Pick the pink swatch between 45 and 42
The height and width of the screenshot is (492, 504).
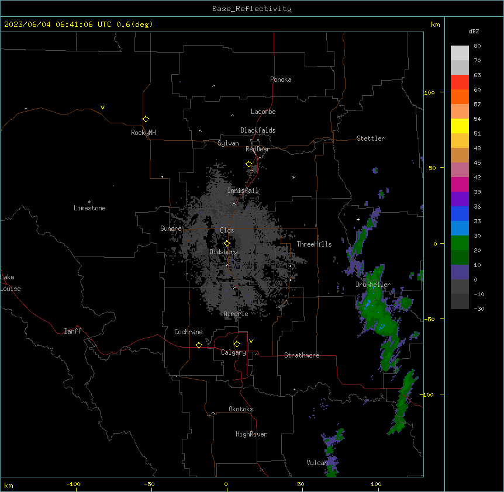460,169
